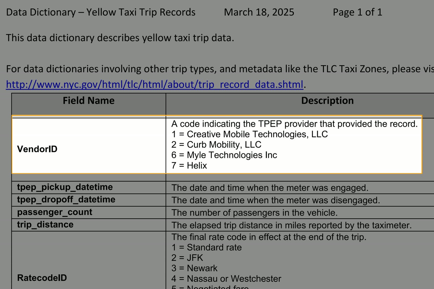Select the '7 = Helix' line
This screenshot has width=434, height=289.
pos(189,165)
